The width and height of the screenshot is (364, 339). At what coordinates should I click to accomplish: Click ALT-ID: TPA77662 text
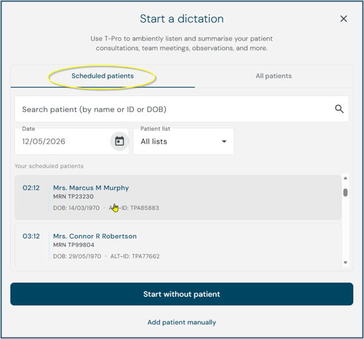135,256
